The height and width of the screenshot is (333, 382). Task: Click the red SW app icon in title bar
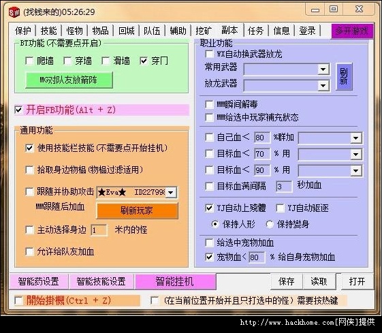click(x=14, y=12)
